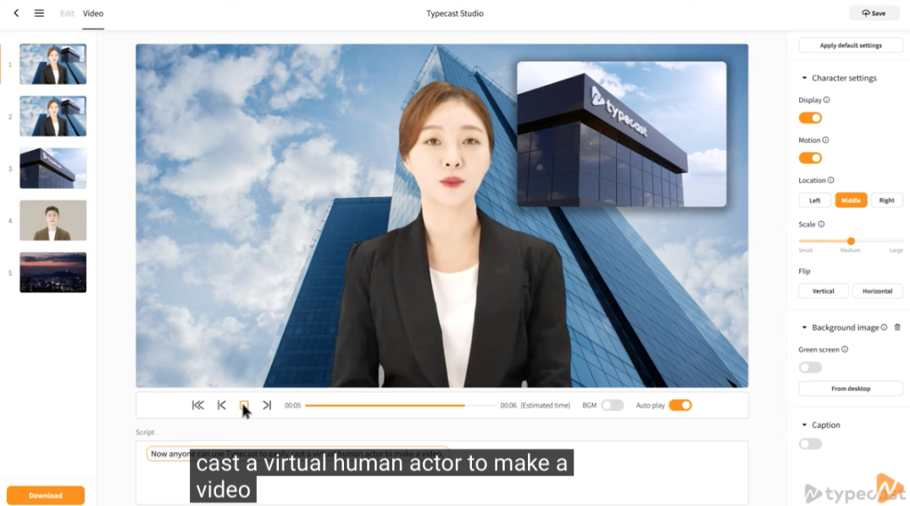Click the playback progress bar
The height and width of the screenshot is (506, 910).
[401, 405]
